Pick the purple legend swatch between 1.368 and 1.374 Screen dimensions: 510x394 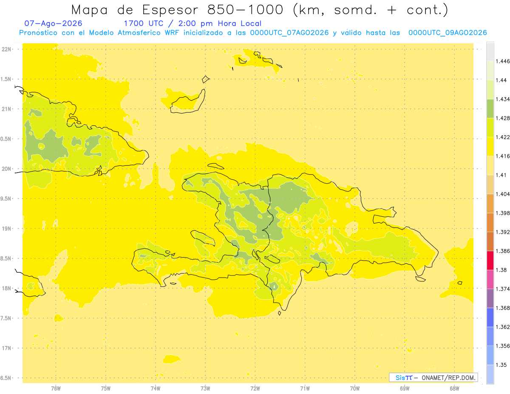(x=490, y=298)
